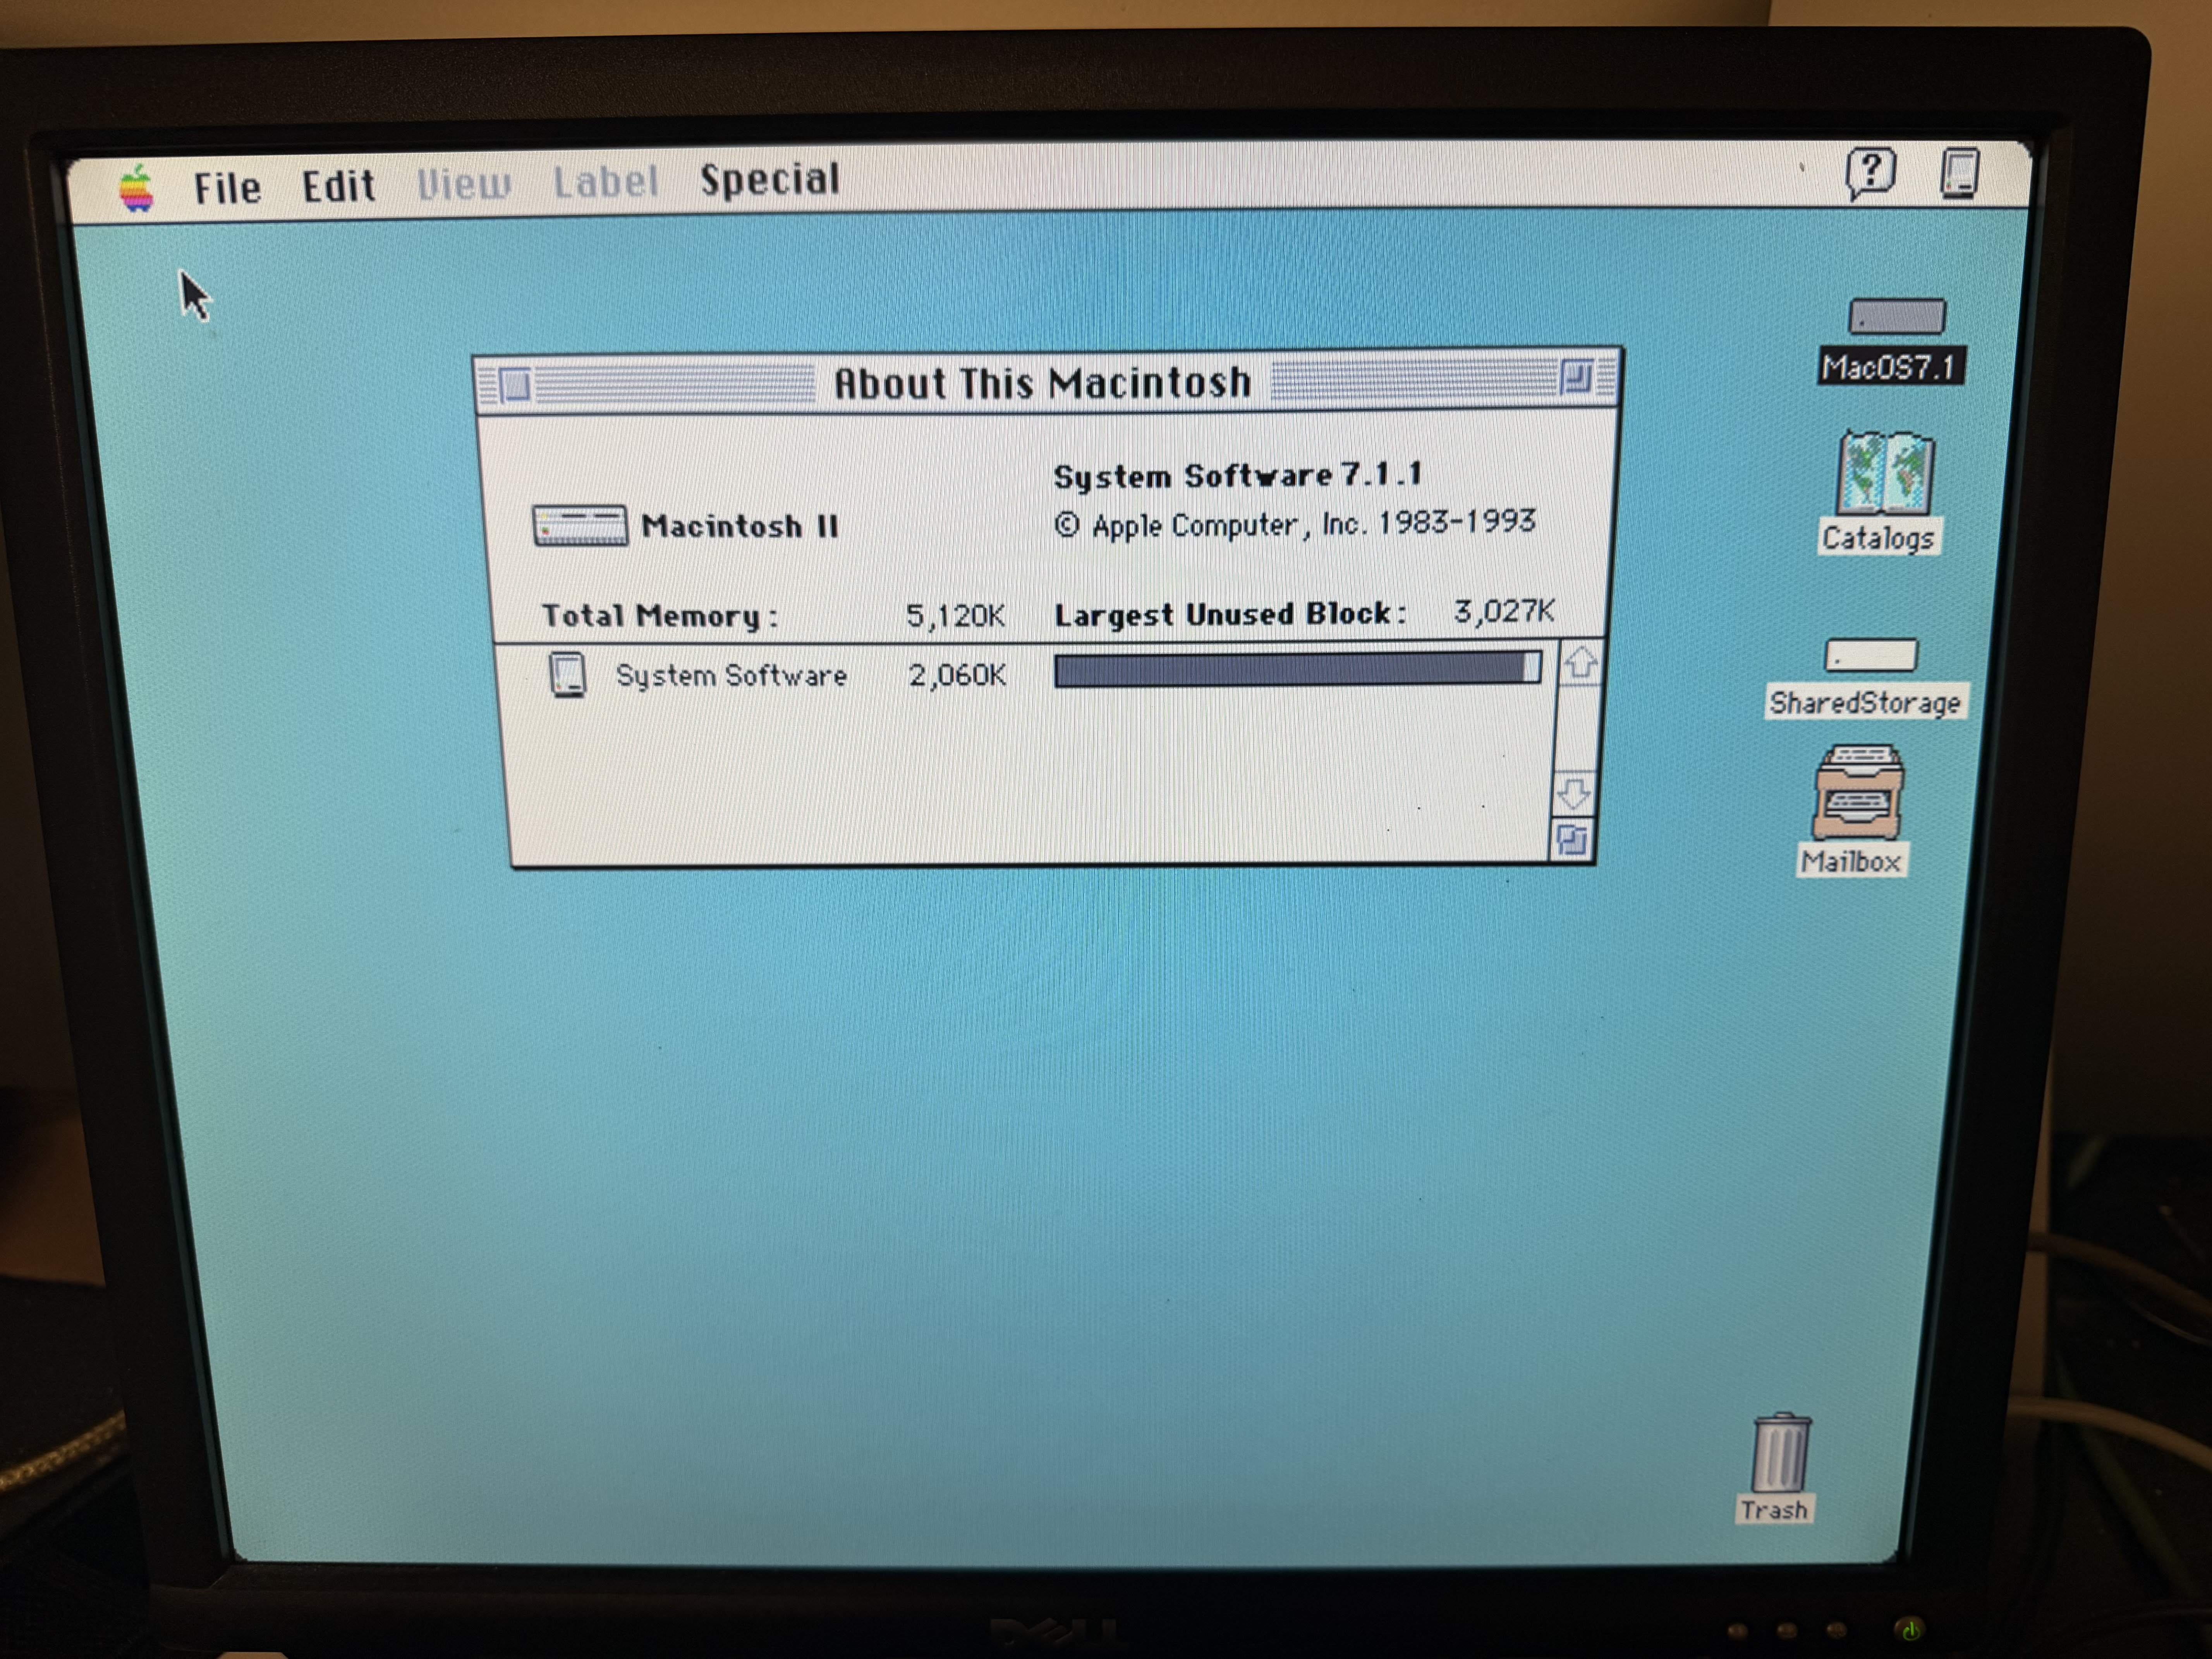Screen dimensions: 2212x1659
Task: Open the Balloon Help menu icon
Action: (x=1870, y=173)
